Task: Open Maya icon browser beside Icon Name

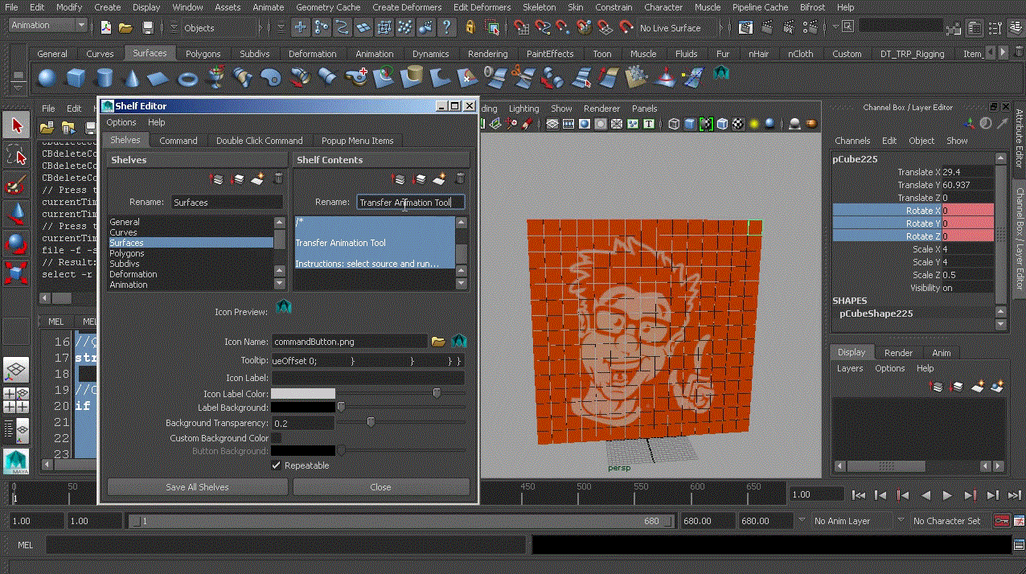Action: 459,342
